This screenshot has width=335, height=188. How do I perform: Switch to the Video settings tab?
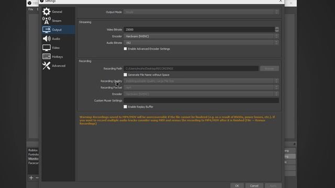[56, 48]
